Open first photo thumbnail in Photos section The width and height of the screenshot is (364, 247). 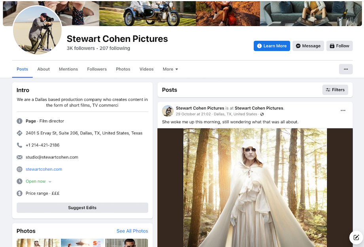tap(38, 243)
